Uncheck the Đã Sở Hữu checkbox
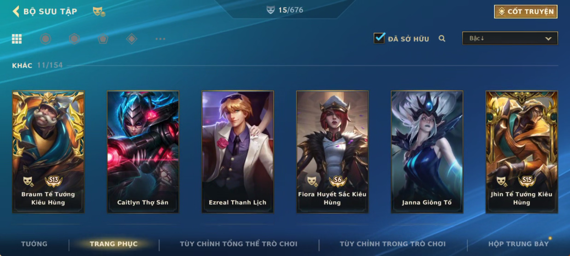 (x=379, y=38)
